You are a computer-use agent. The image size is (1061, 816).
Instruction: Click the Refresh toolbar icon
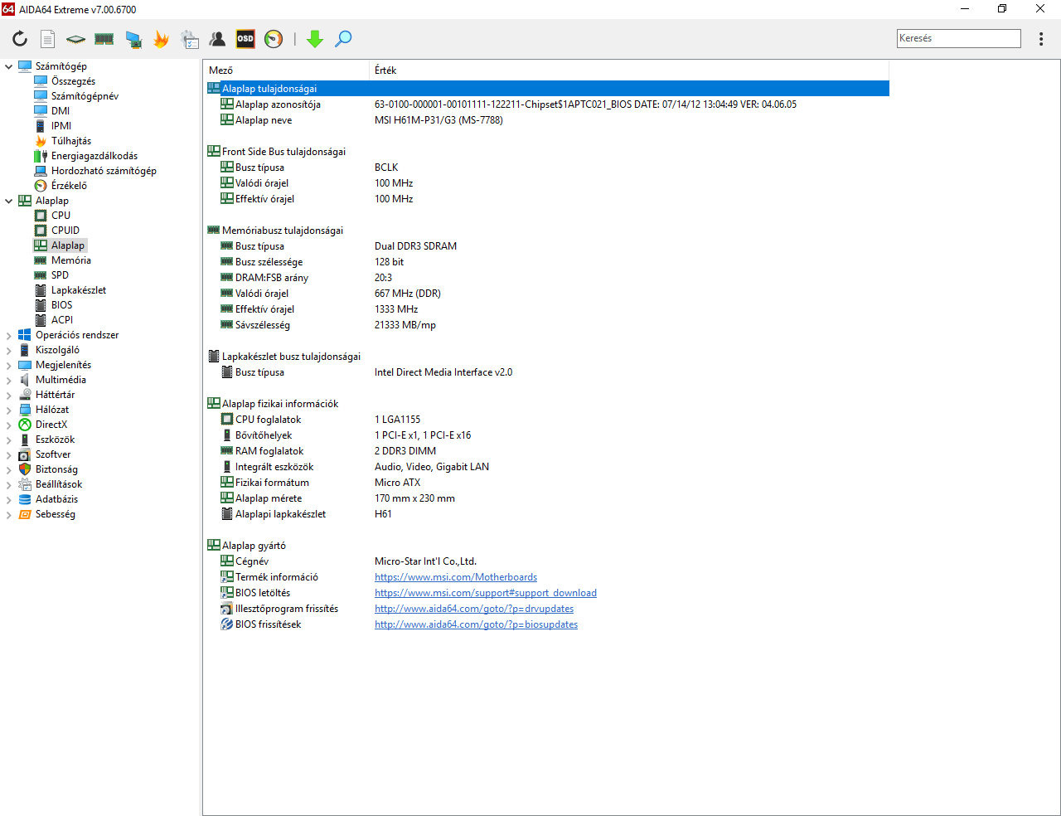click(x=20, y=38)
